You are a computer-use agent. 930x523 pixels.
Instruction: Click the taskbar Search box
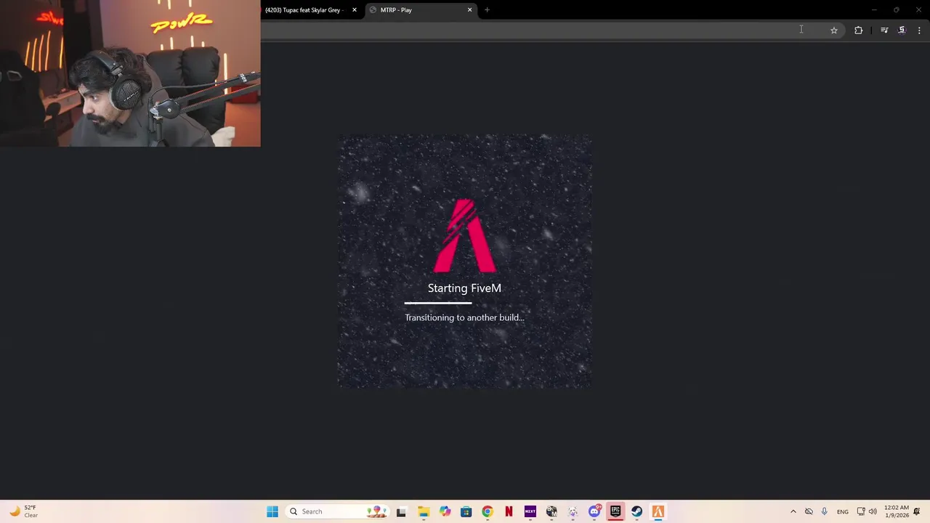pos(337,511)
